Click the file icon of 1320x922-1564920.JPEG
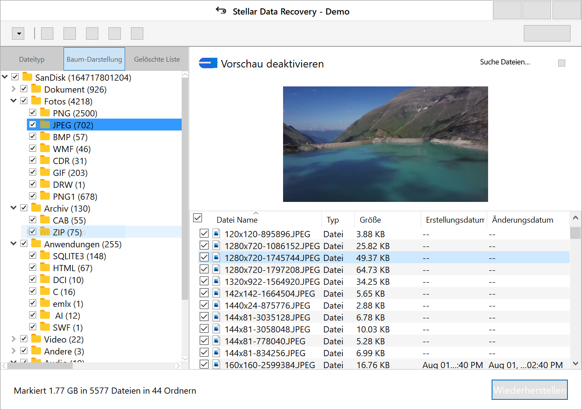The width and height of the screenshot is (582, 410). 216,281
